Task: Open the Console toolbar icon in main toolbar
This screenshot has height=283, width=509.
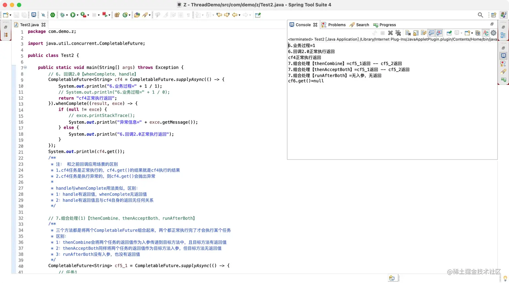Action: click(34, 15)
